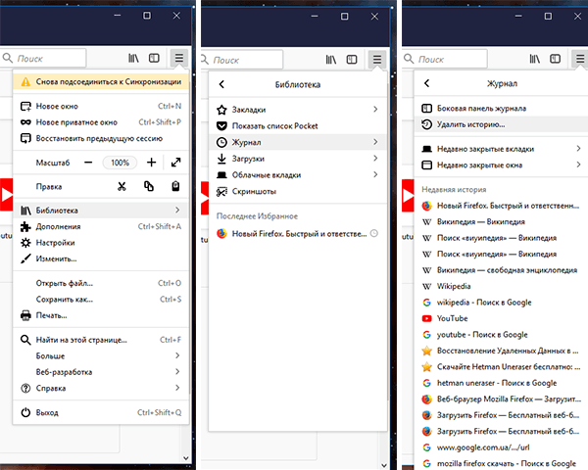Click Поиск search field in right window
The height and width of the screenshot is (470, 588).
(x=445, y=59)
